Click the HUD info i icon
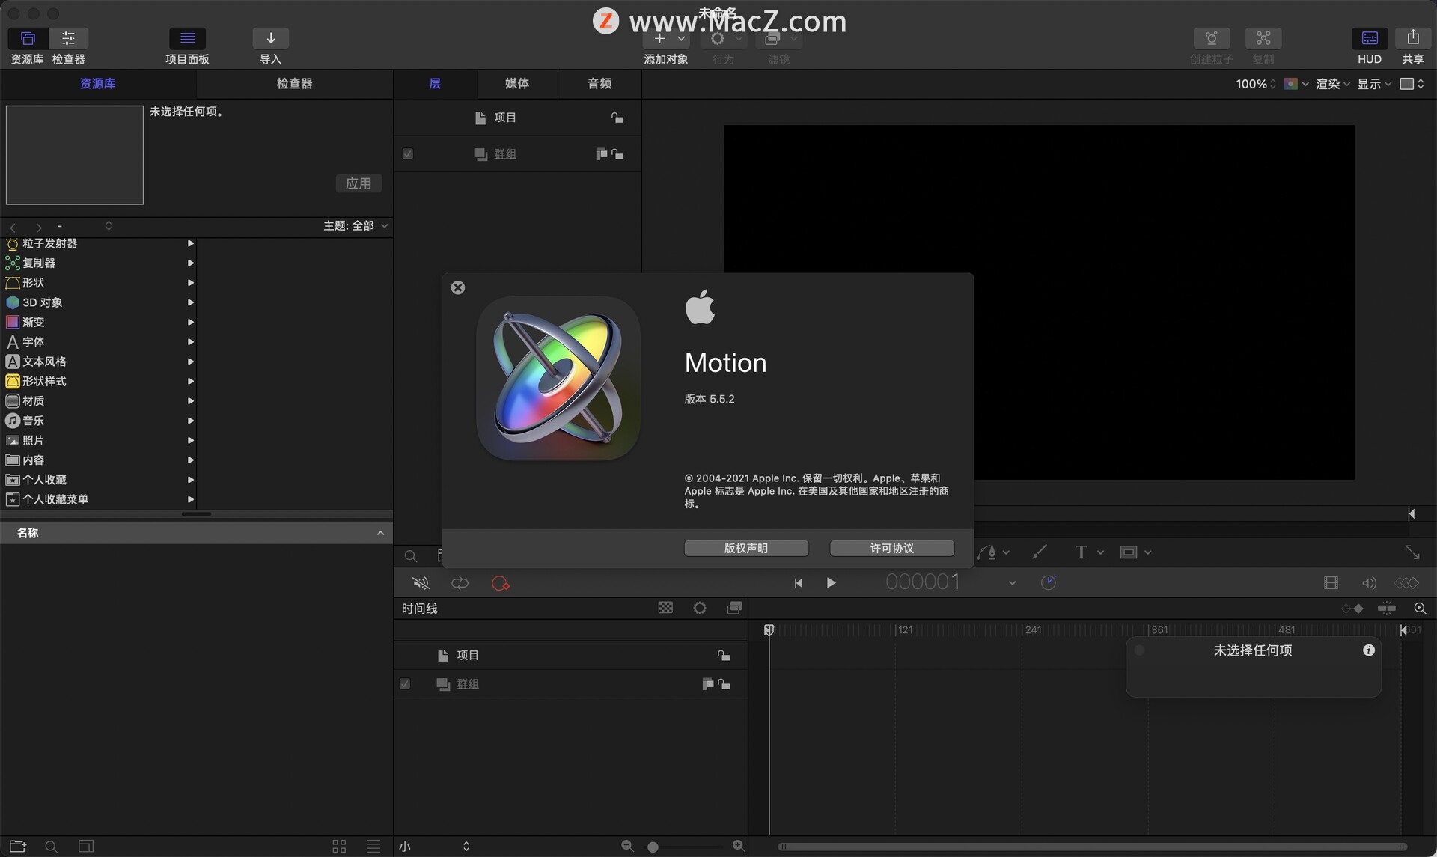 [1369, 650]
